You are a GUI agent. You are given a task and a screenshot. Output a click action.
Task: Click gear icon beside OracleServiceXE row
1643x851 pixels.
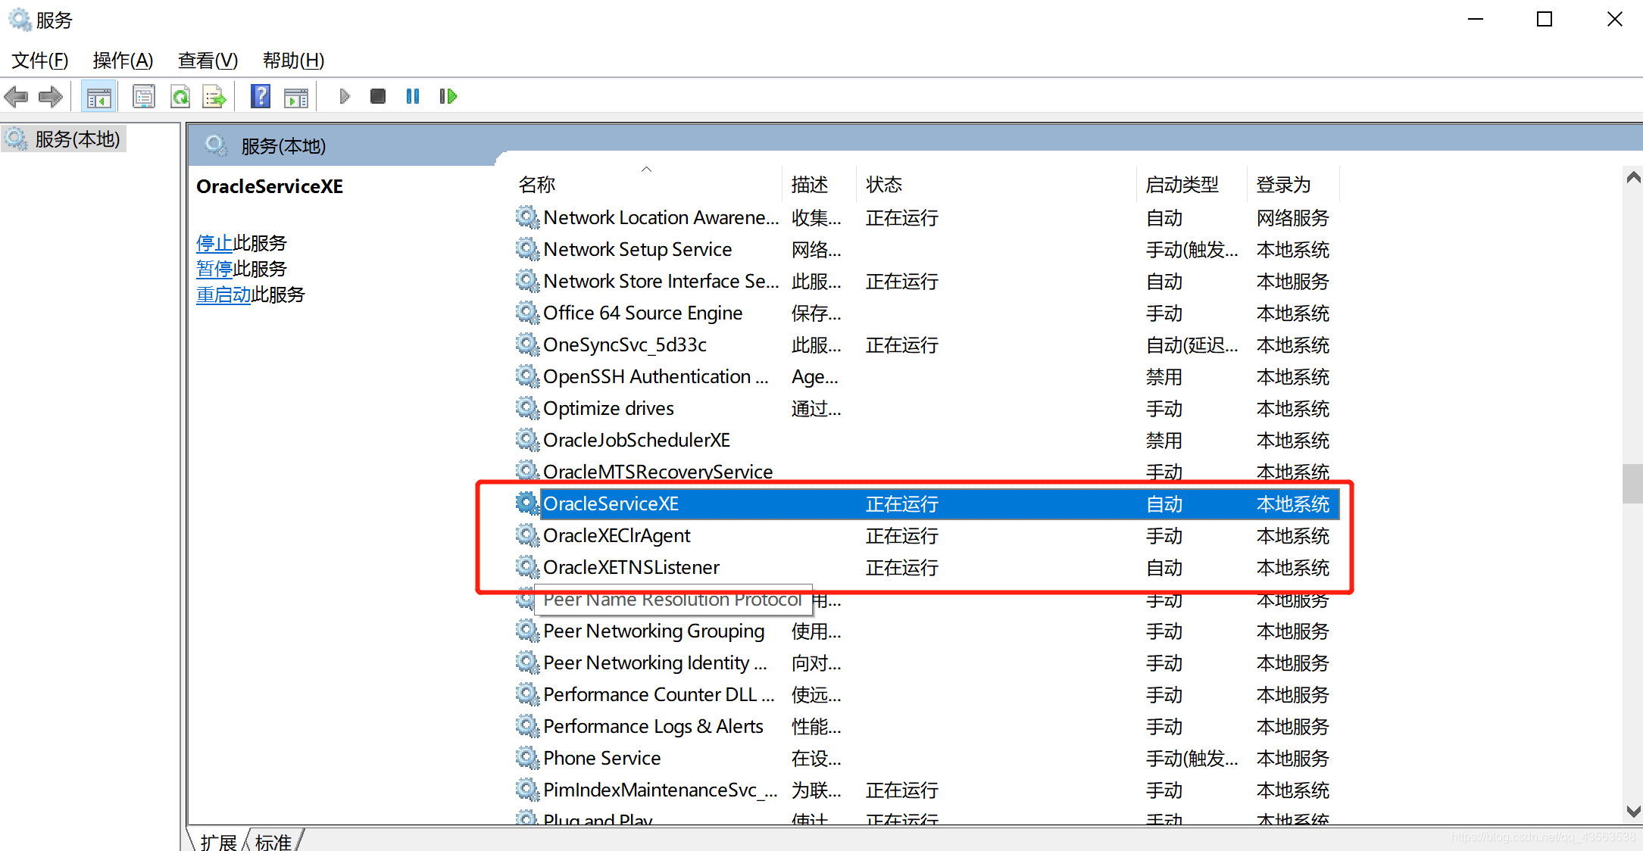pos(527,503)
